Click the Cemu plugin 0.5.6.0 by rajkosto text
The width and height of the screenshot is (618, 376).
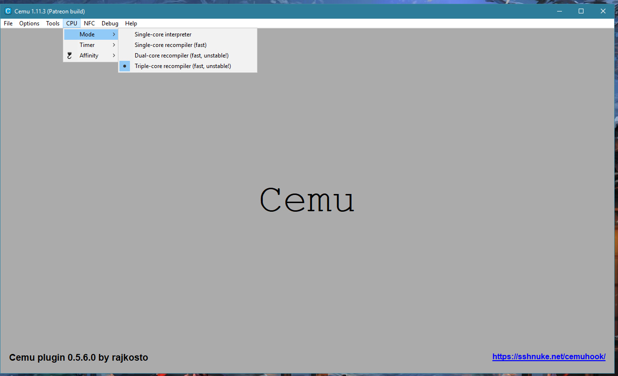pos(79,357)
